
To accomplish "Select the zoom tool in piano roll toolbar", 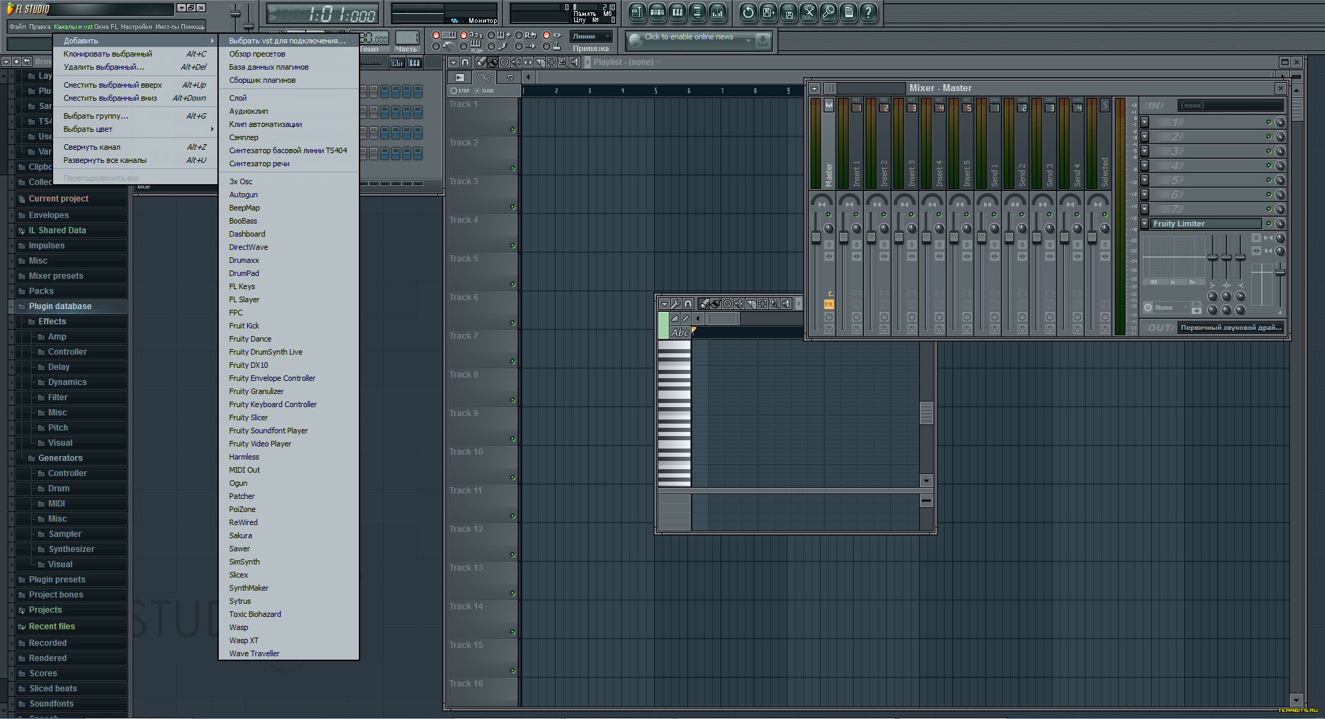I will [774, 304].
